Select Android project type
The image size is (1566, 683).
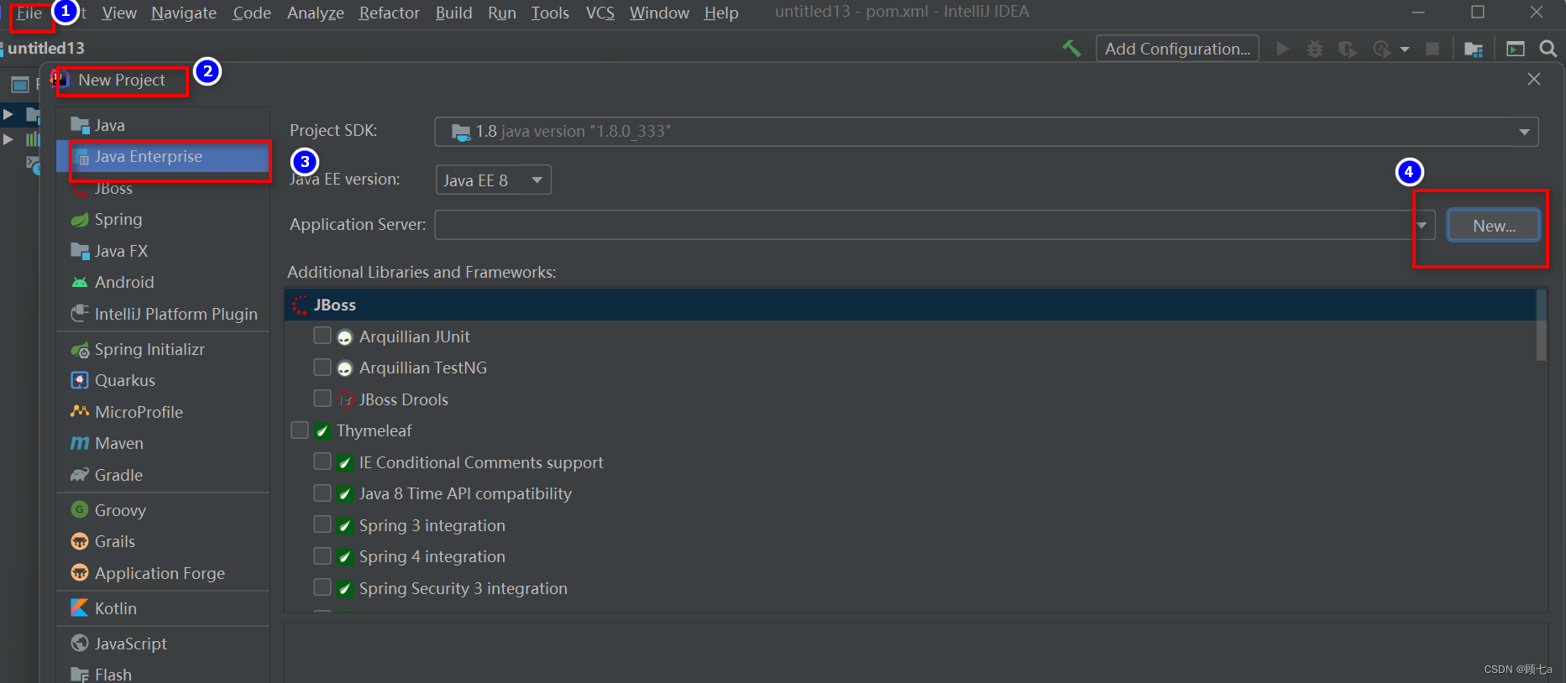(x=163, y=282)
